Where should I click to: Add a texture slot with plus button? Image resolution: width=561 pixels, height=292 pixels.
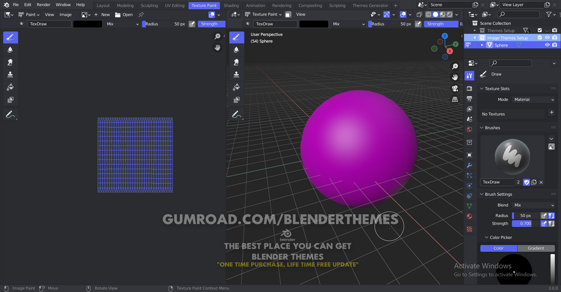tap(552, 113)
